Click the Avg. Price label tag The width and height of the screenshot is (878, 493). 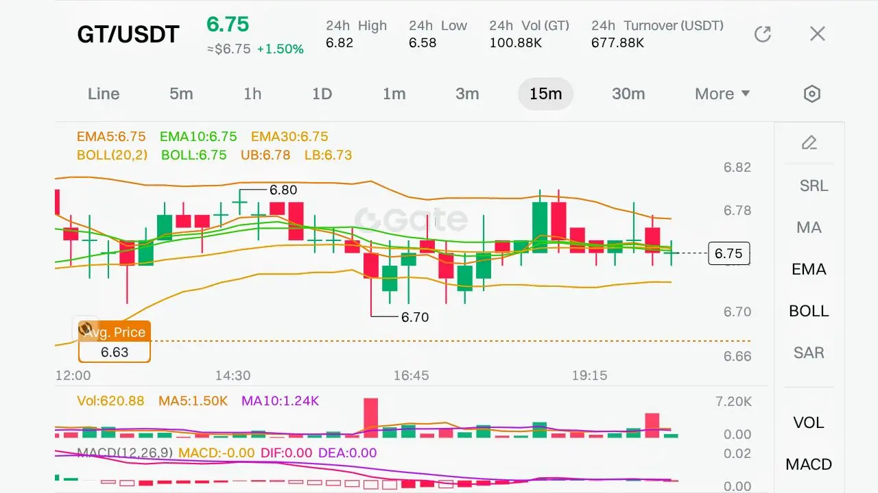[x=114, y=332]
